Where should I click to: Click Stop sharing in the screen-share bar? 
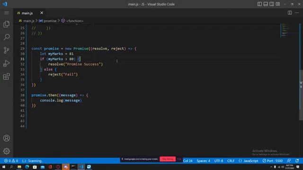[x=168, y=159]
